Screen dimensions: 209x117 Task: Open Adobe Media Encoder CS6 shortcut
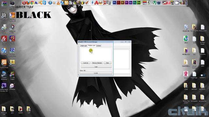click(4, 87)
